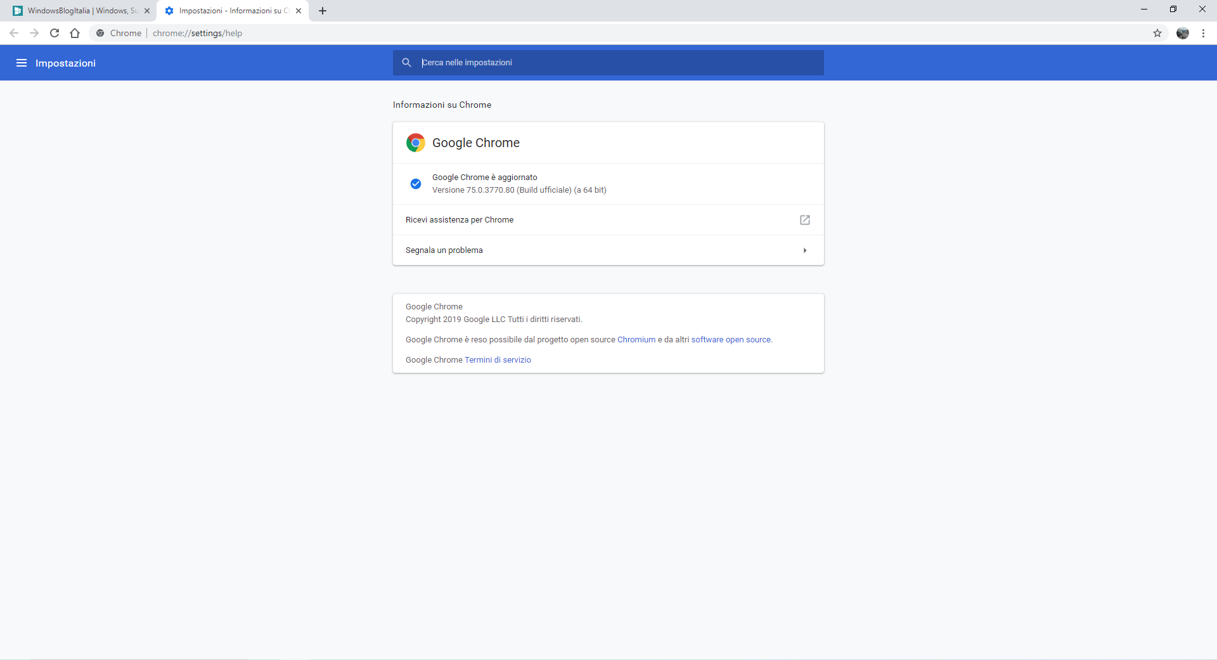
Task: Click the Impostazioni header title
Action: [65, 63]
